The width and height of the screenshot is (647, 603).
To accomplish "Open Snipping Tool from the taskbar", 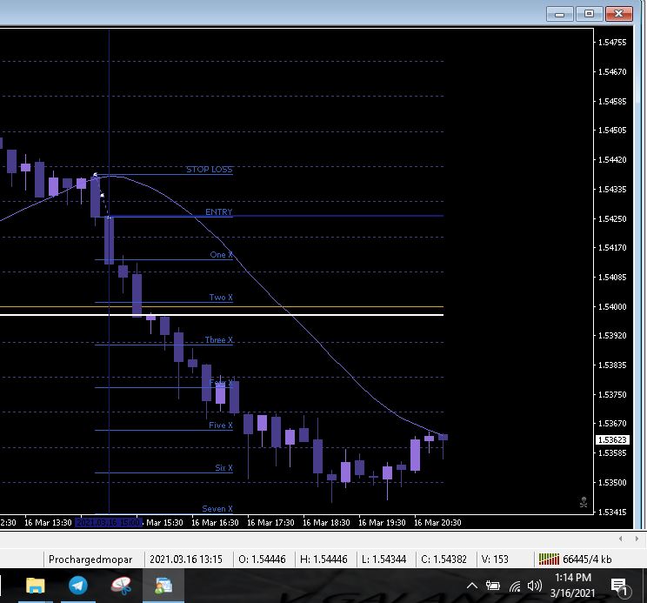I will (121, 586).
